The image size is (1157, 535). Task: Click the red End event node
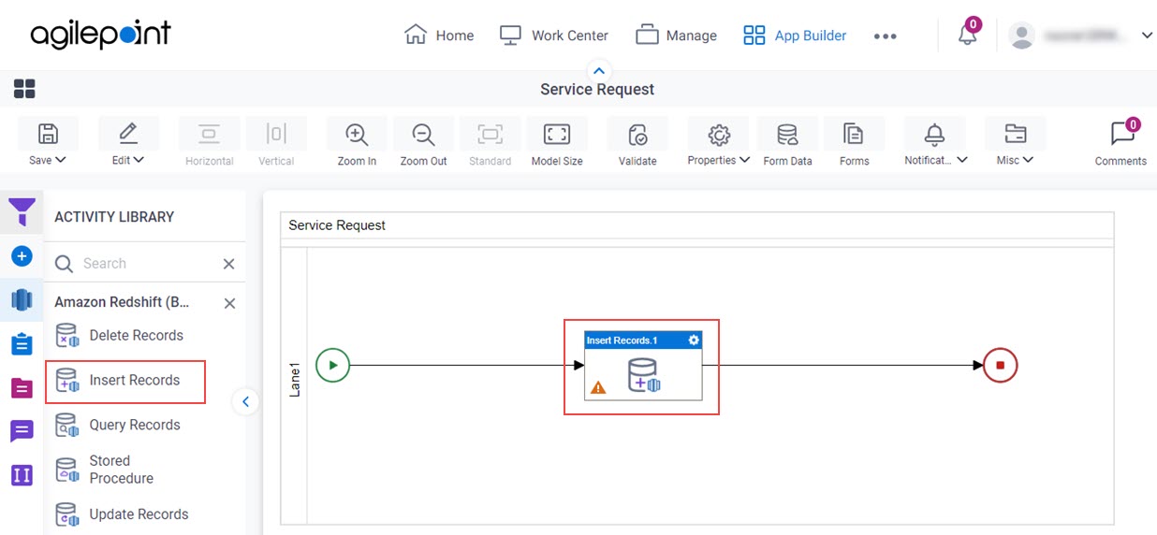(1000, 365)
